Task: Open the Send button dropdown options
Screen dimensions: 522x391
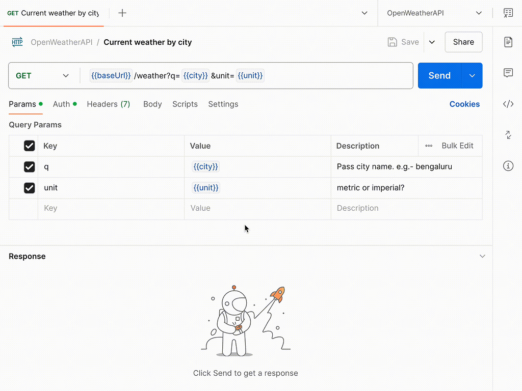Action: pyautogui.click(x=472, y=75)
